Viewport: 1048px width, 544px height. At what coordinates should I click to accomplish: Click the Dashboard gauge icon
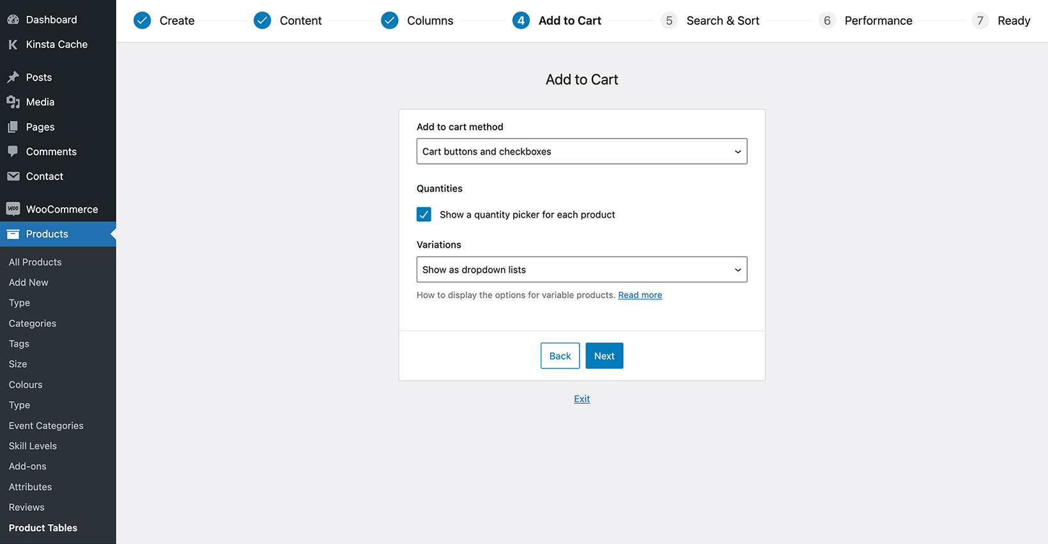(13, 20)
